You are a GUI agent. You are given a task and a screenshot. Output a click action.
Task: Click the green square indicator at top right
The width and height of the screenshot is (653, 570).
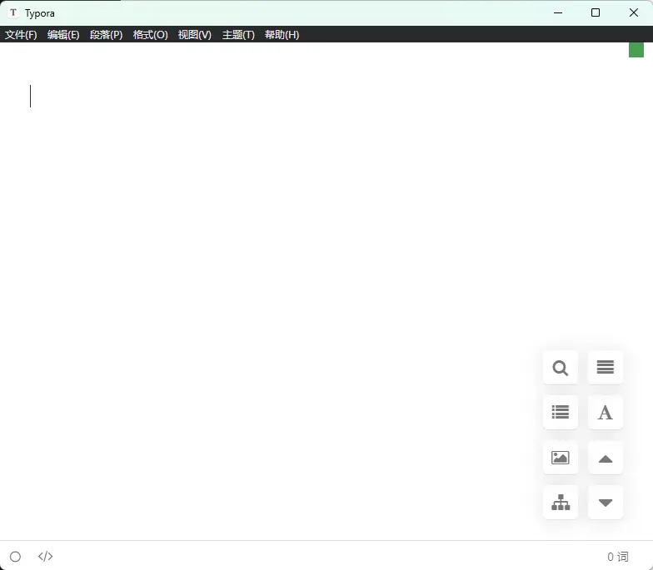(x=636, y=50)
